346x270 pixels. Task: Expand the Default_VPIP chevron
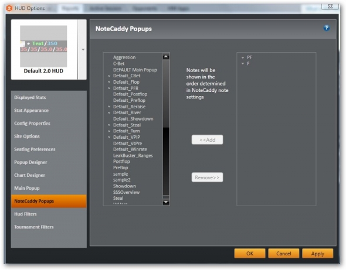[x=109, y=137]
